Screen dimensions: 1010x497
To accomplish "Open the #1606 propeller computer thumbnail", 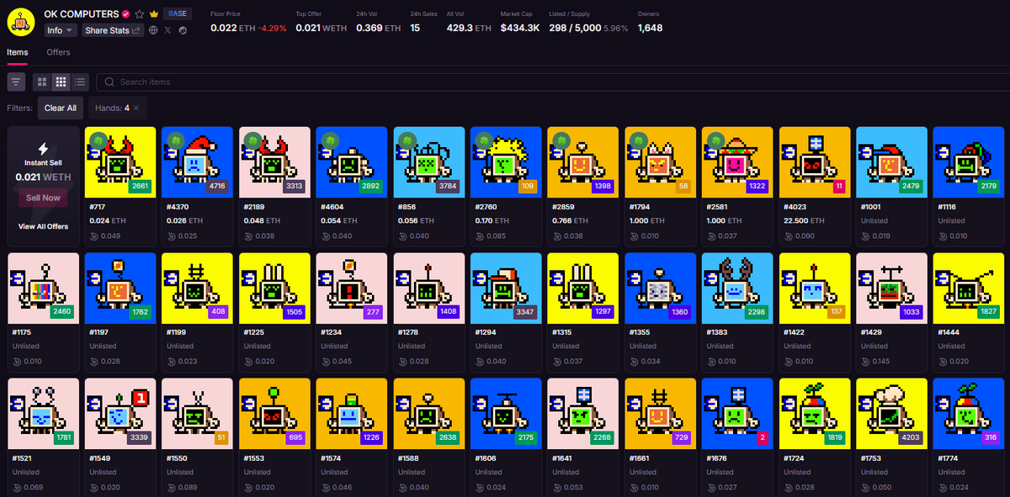I will coord(506,414).
